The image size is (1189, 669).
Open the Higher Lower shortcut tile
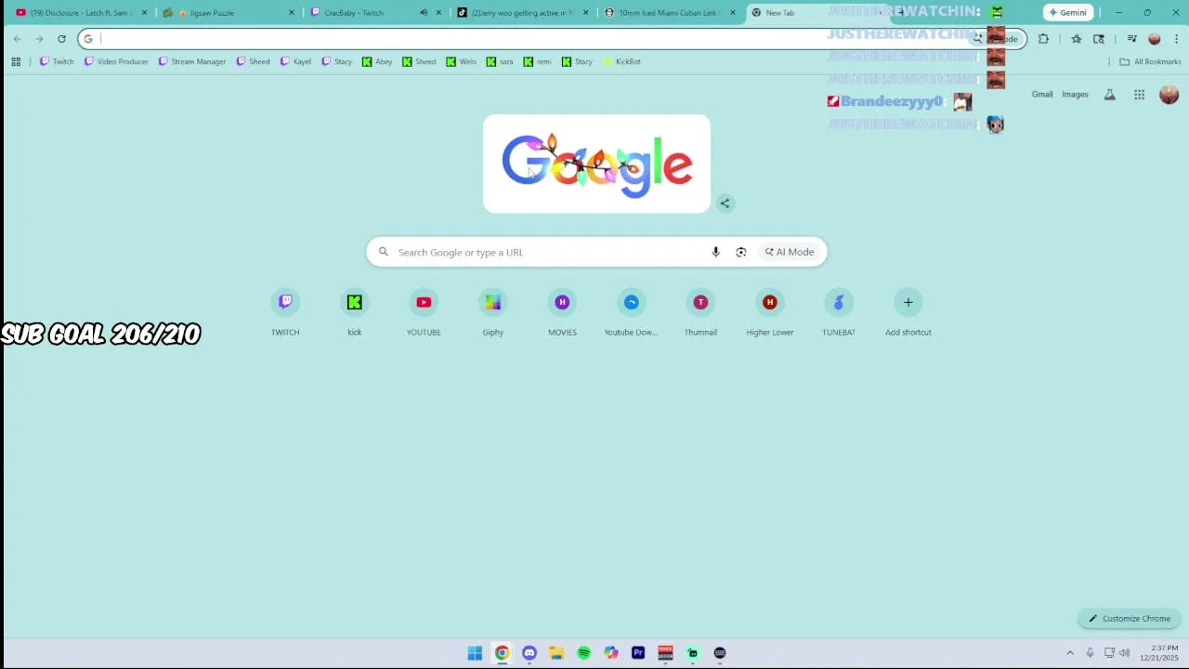point(770,314)
